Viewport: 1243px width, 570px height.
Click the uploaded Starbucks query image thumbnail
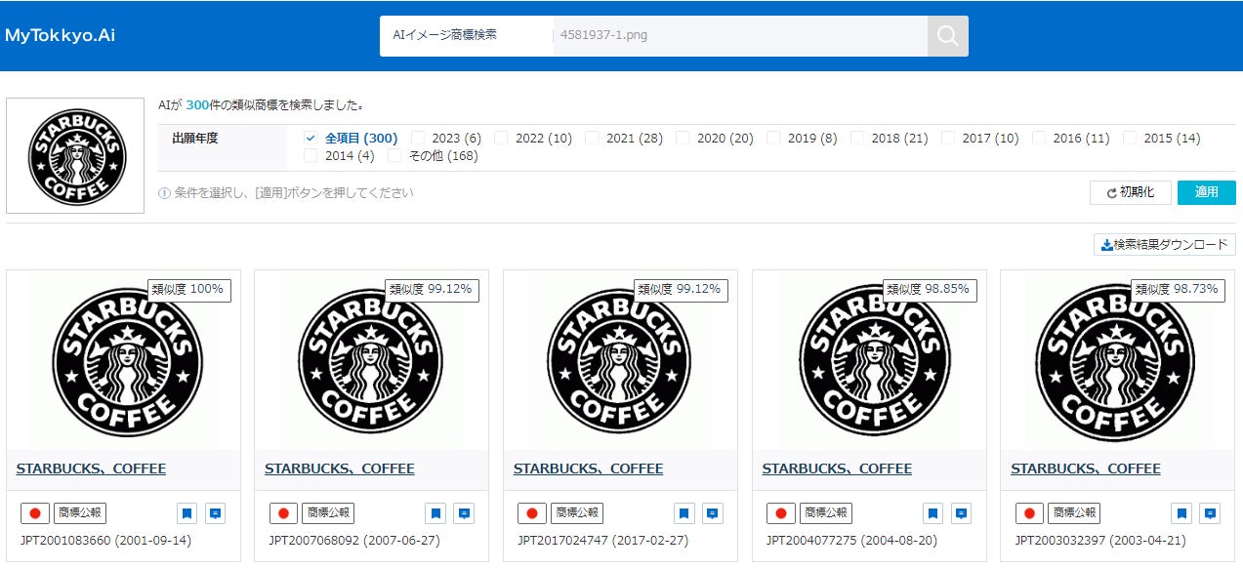tap(75, 155)
